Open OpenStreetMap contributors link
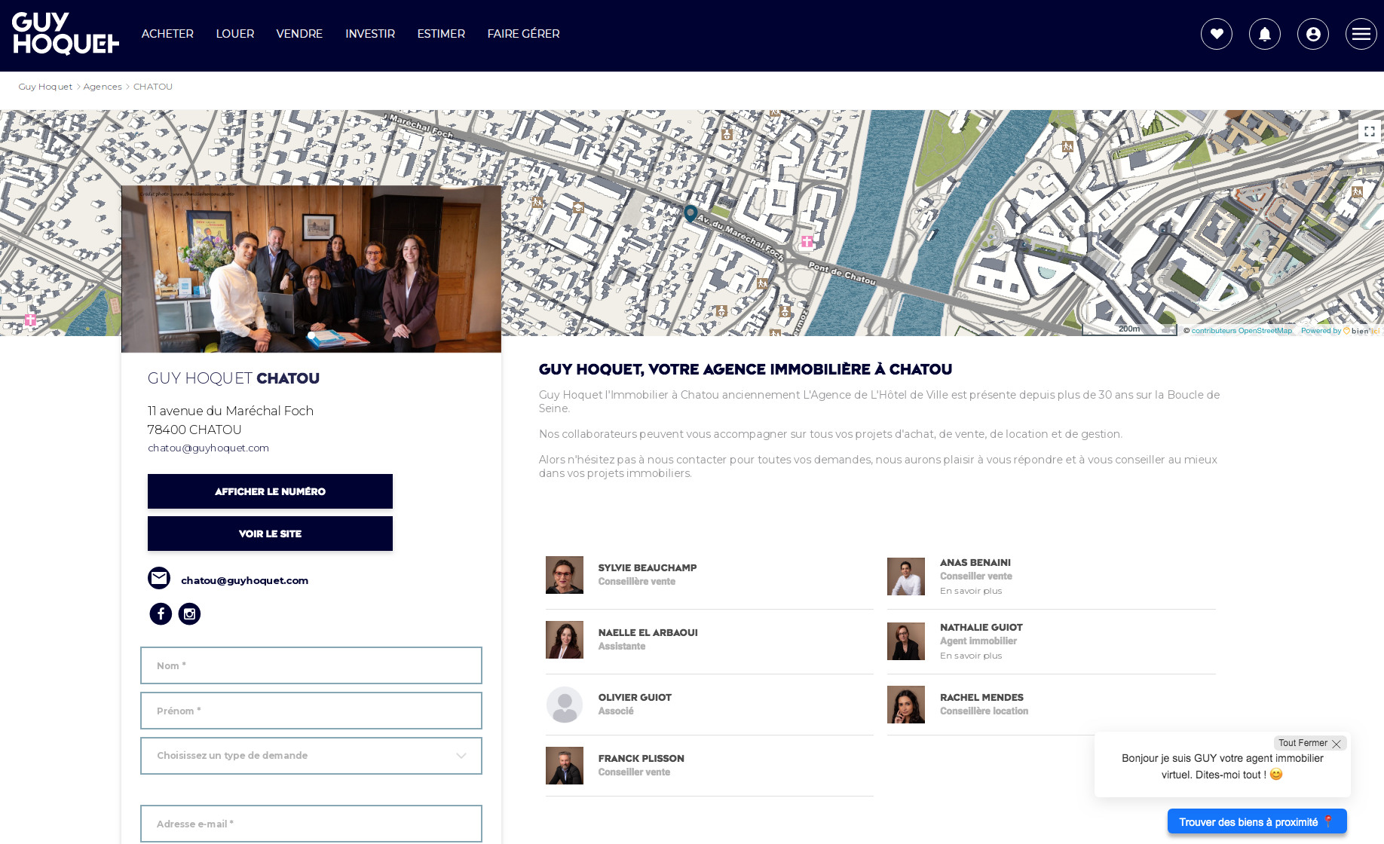The width and height of the screenshot is (1384, 844). coord(1242,331)
